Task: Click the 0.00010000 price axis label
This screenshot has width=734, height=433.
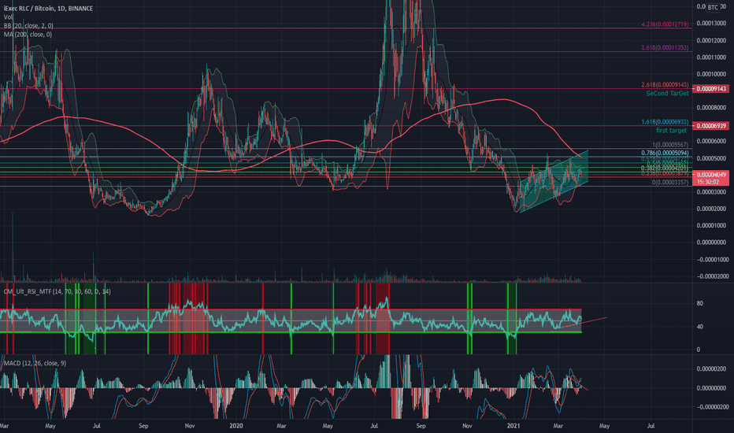Action: tap(711, 75)
